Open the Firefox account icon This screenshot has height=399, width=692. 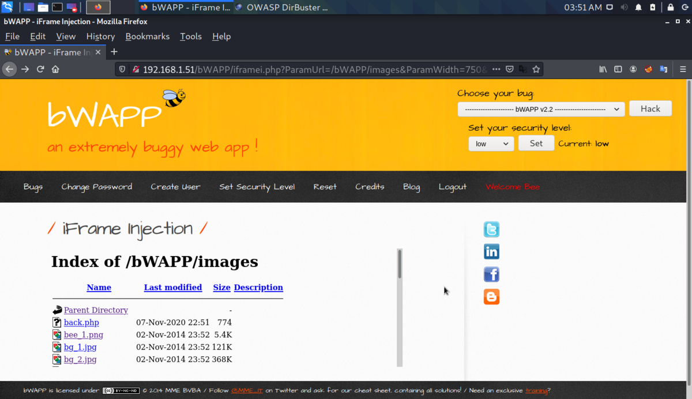click(x=633, y=69)
